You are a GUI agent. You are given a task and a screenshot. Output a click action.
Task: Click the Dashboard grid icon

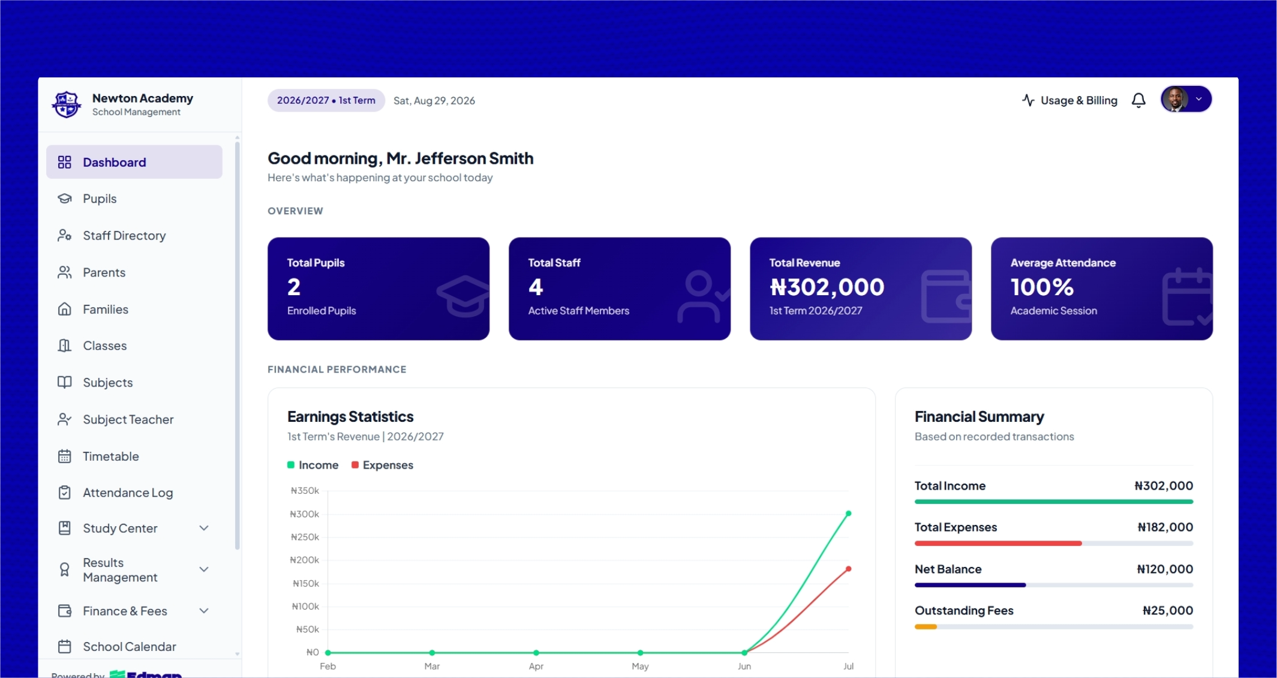[x=64, y=162]
